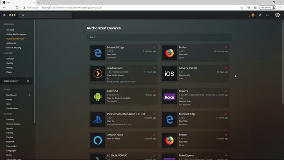The image size is (284, 160).
Task: Open Users & Sharing settings
Action: click(x=14, y=48)
